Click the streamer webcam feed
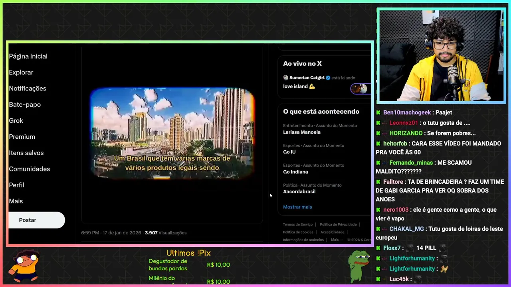Image resolution: width=511 pixels, height=287 pixels. [x=441, y=55]
